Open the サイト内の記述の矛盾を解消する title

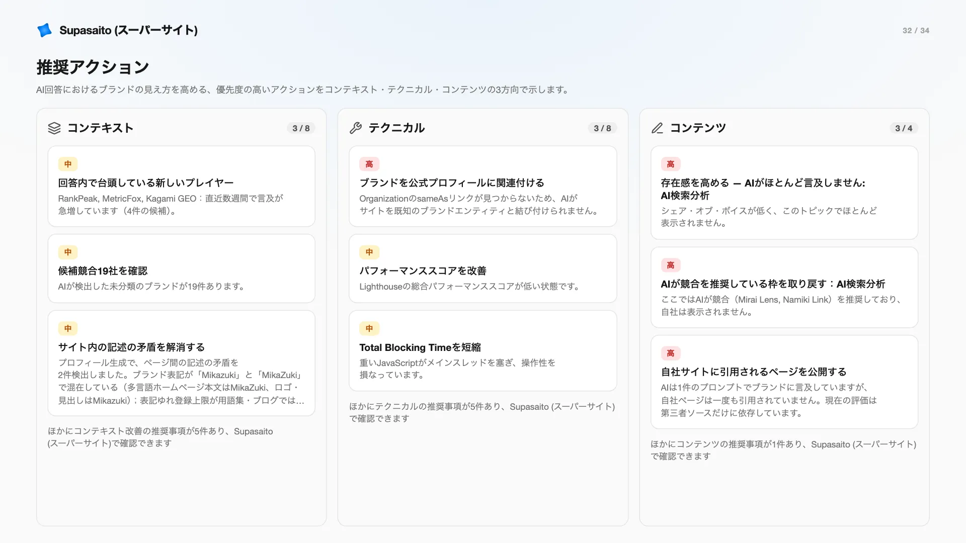[x=131, y=347]
